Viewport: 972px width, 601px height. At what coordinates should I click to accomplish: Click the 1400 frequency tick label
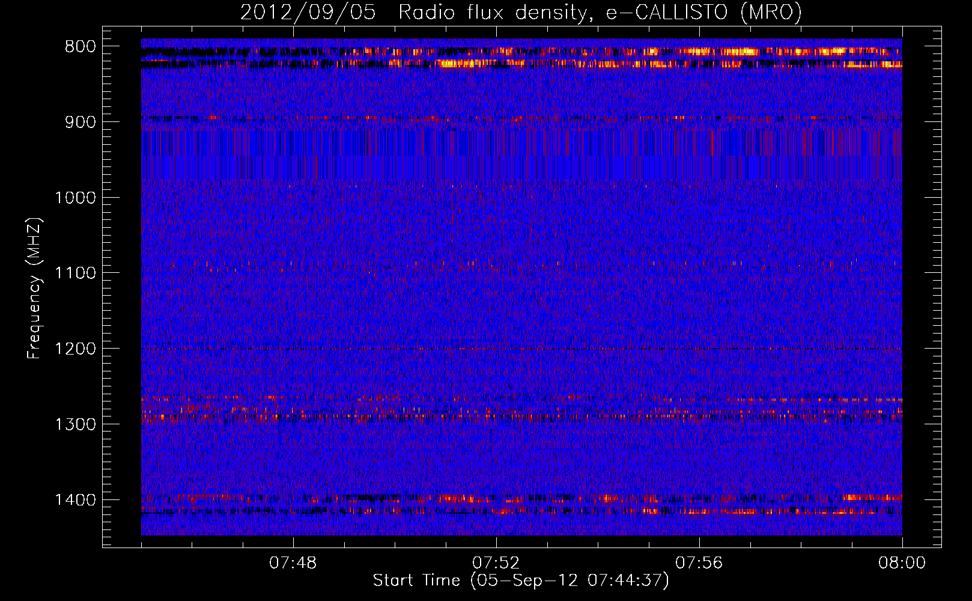(75, 500)
